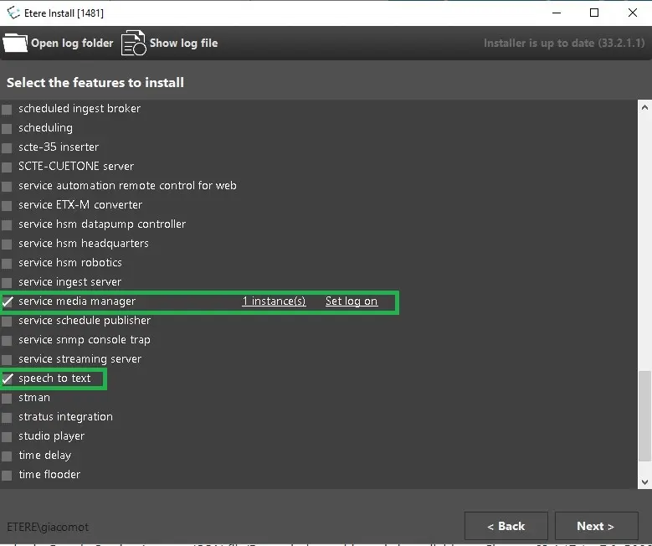The height and width of the screenshot is (546, 652).
Task: Click the scrollbar up arrow
Action: click(644, 108)
